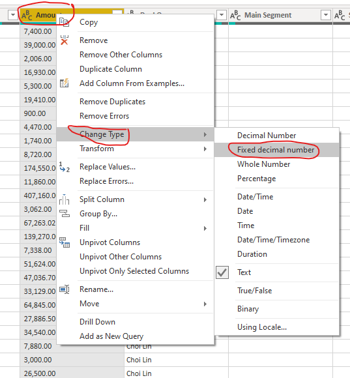Click the Replace Values 1-2 icon
Image resolution: width=350 pixels, height=378 pixels.
coord(65,167)
